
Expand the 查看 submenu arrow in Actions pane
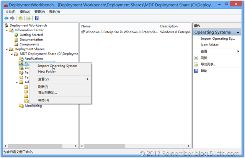(238, 51)
